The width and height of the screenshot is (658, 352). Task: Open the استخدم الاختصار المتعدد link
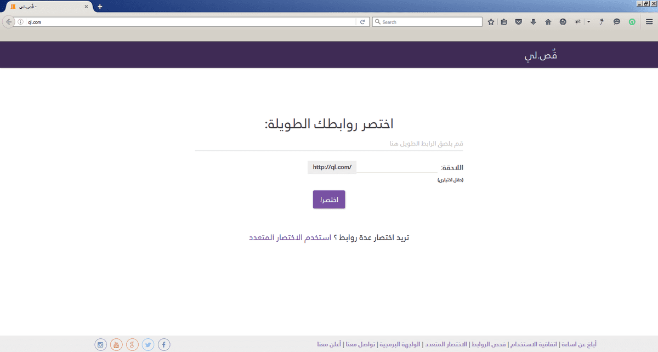(x=290, y=238)
